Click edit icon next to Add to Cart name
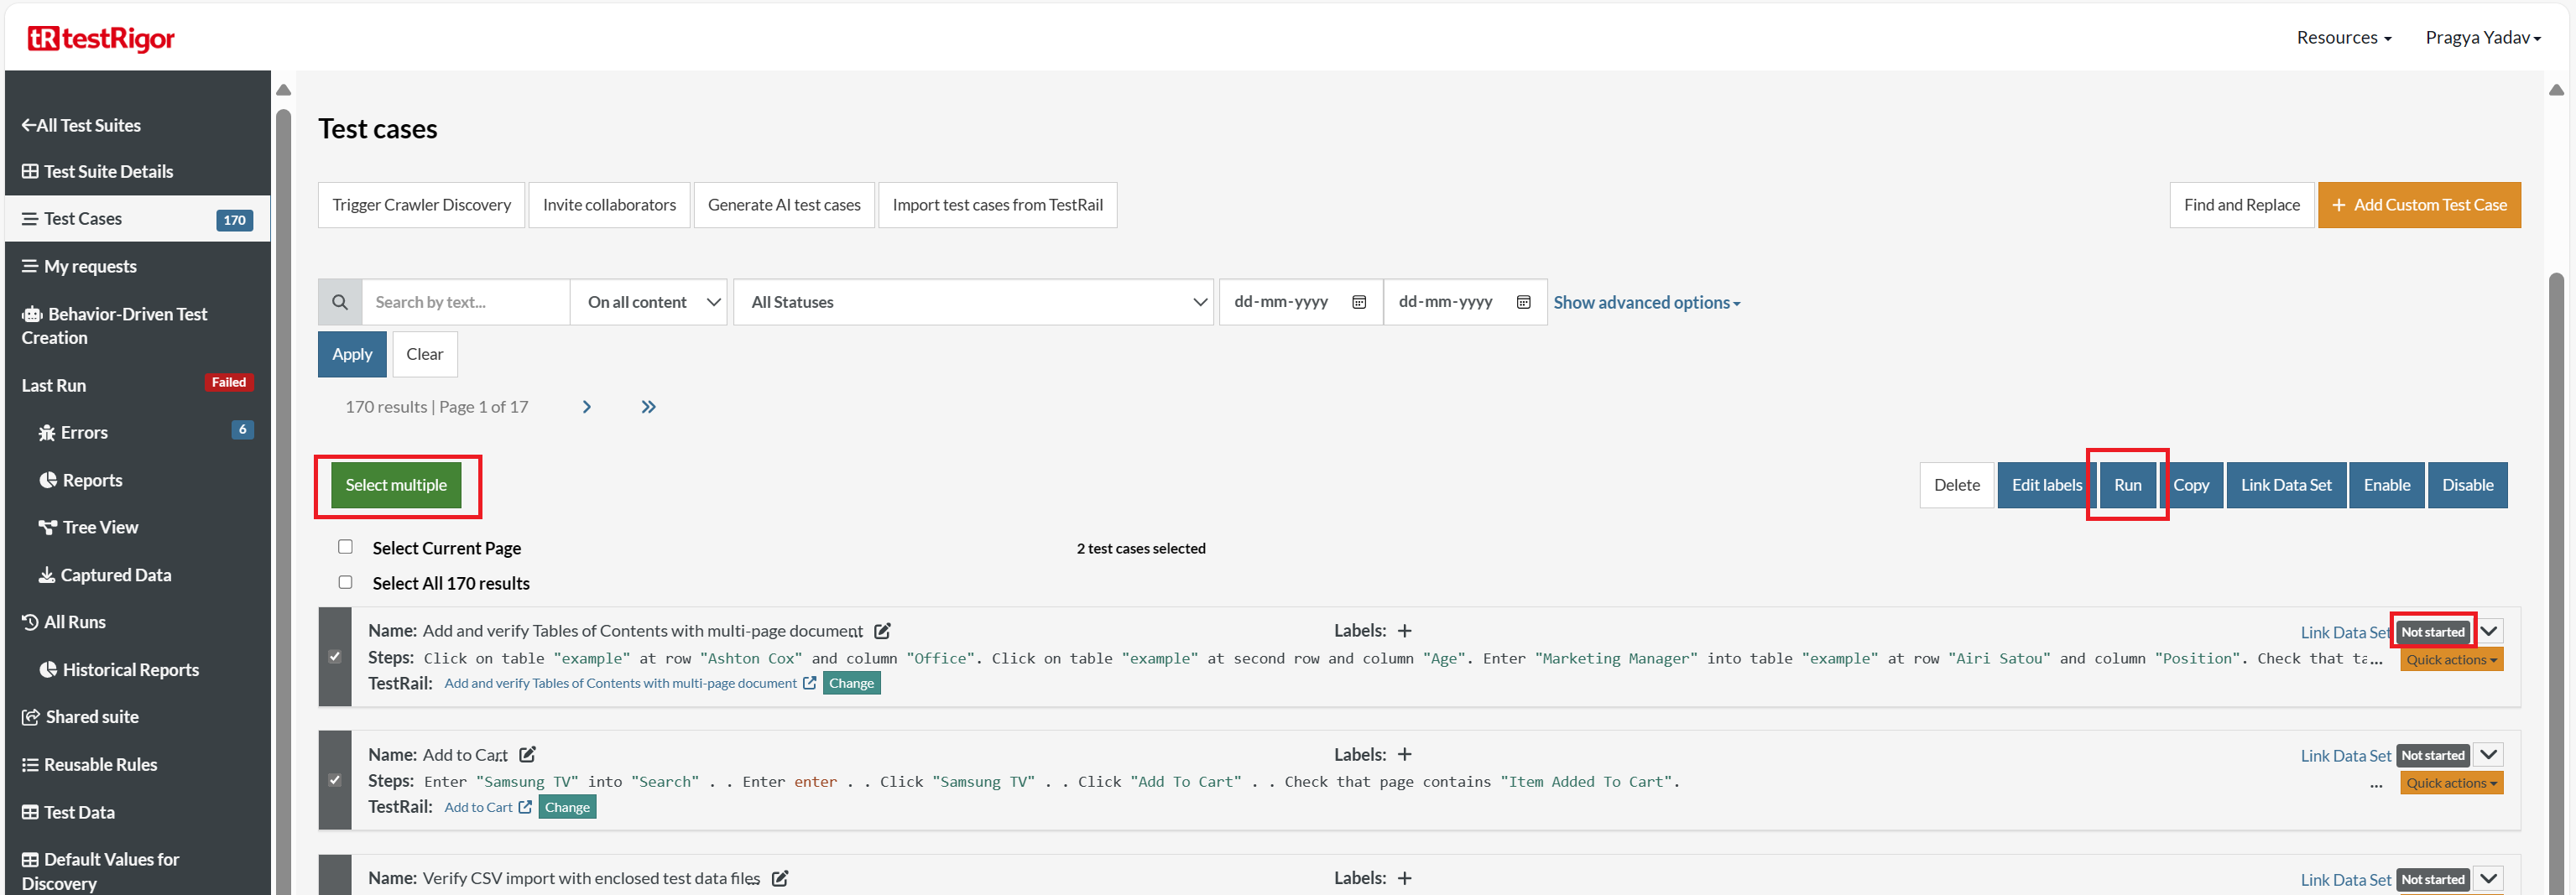The image size is (2576, 895). point(527,755)
